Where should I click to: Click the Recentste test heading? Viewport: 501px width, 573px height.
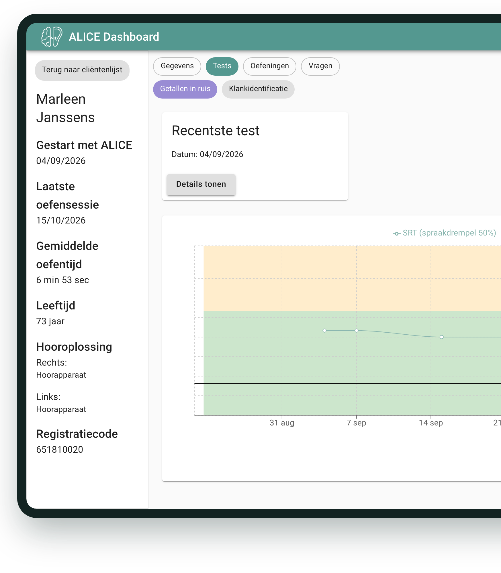(x=216, y=131)
